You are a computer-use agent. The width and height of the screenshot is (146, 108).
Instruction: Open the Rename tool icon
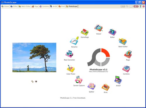(74, 41)
